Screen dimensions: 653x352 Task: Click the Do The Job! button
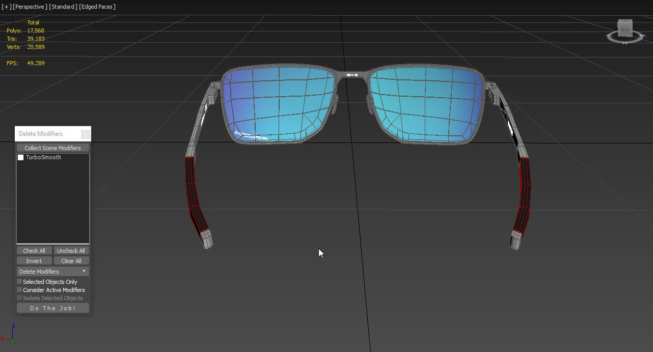click(x=53, y=308)
